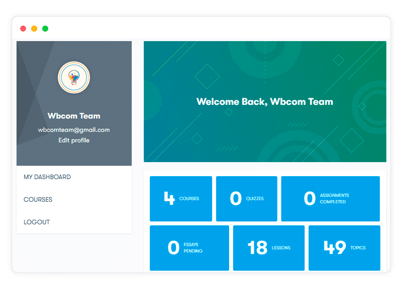The height and width of the screenshot is (288, 402).
Task: Click the Wbcom Team profile name
Action: point(74,116)
